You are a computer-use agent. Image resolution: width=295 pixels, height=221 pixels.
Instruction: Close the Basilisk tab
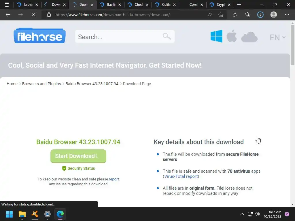tap(120, 5)
